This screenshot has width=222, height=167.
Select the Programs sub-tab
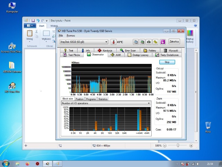[91, 99]
